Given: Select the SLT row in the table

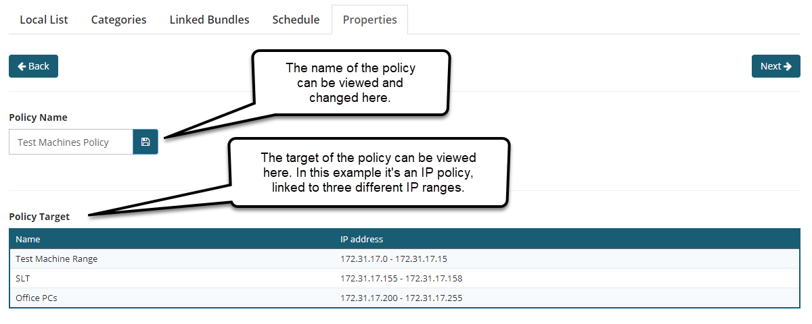Looking at the screenshot, I should coord(405,278).
